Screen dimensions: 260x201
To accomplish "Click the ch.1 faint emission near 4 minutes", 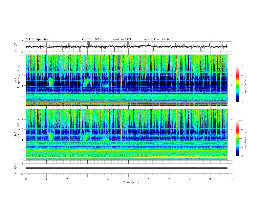I will tap(106, 86).
